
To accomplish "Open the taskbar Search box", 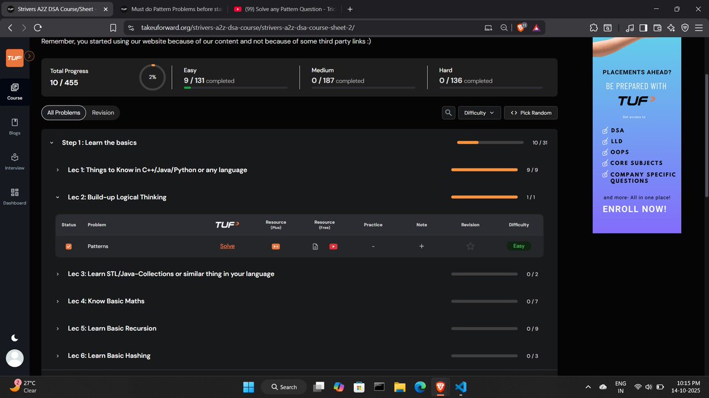I will (284, 387).
